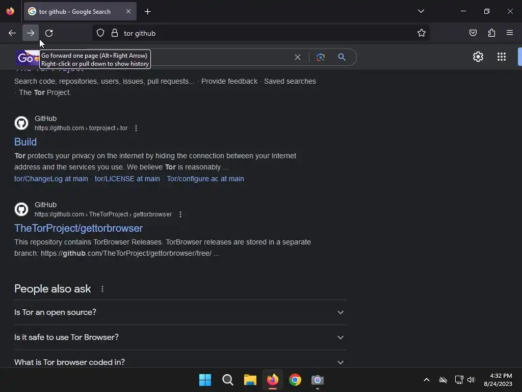Open clock showing 4:32 PM 8/24/2023
Viewport: 522px width, 392px height.
click(x=498, y=380)
